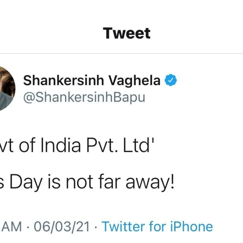Click the blue verified badge icon

171,81
